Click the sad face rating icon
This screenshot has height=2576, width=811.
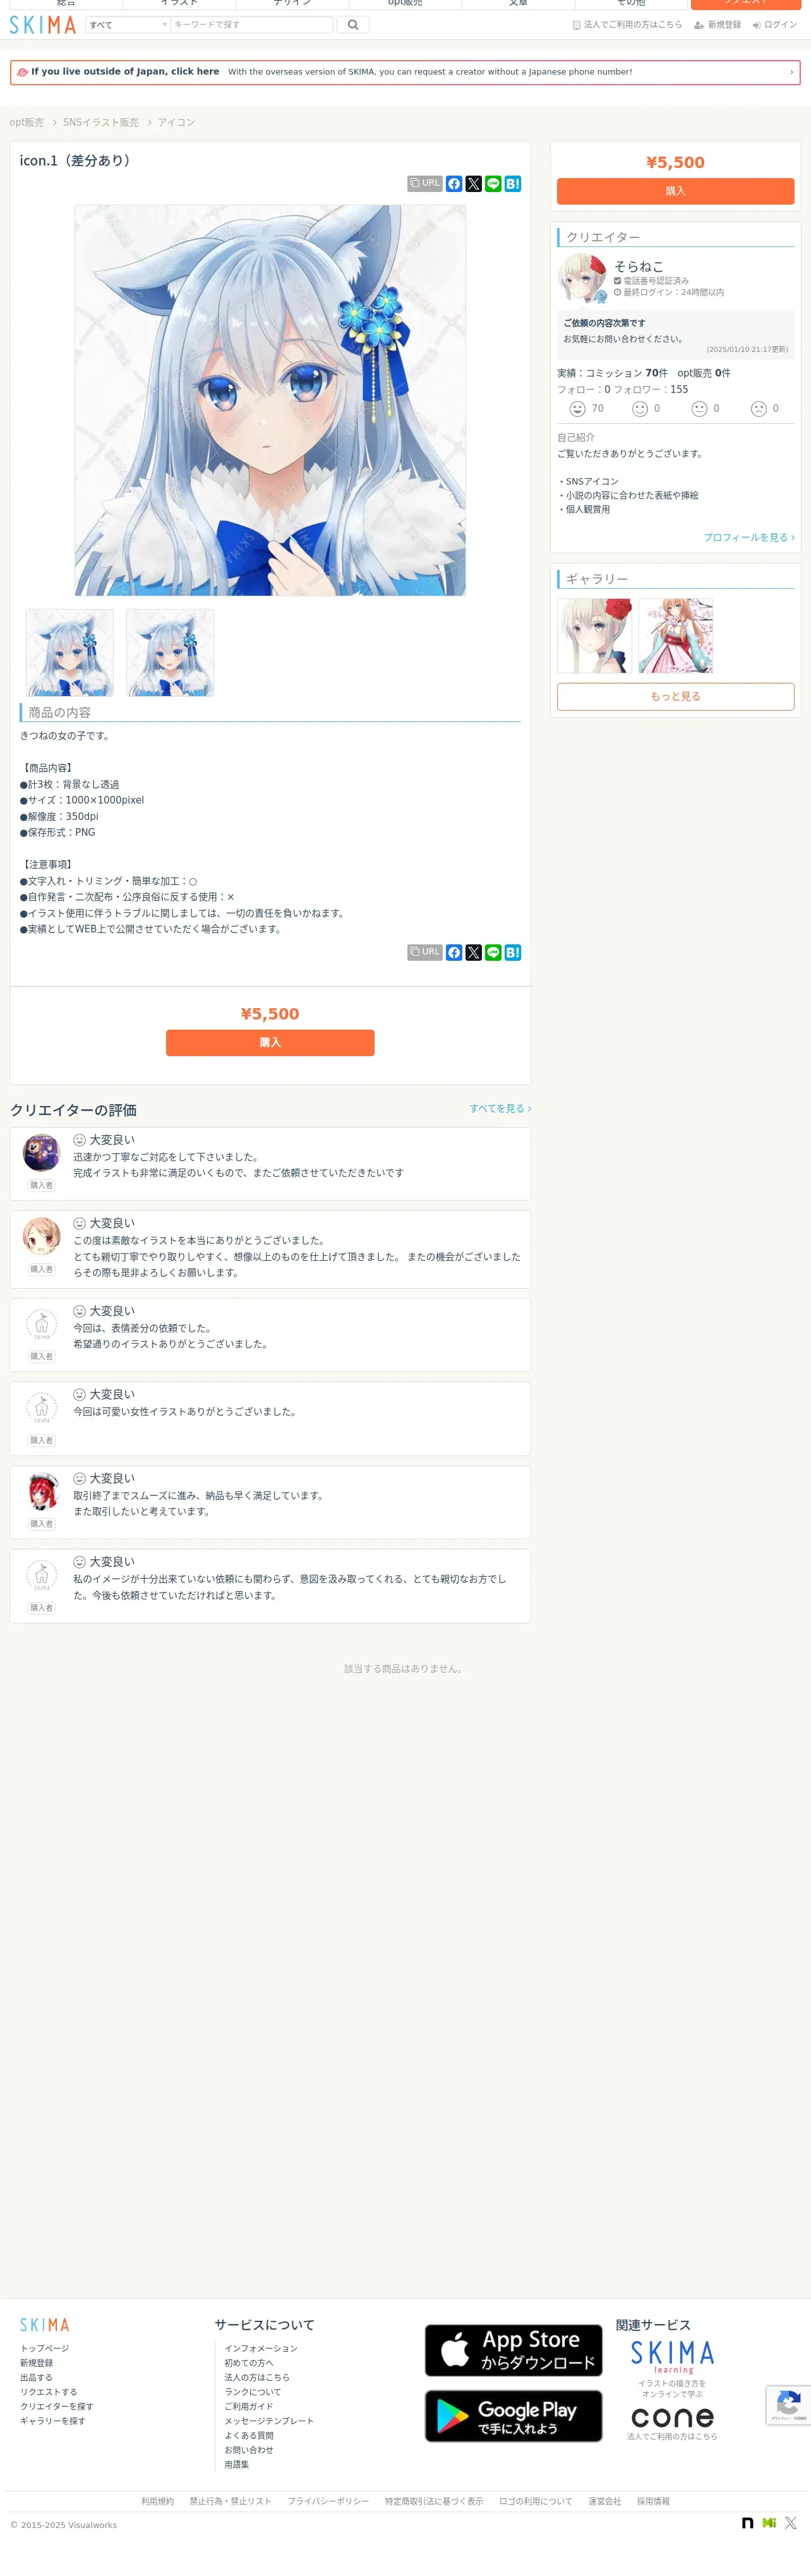(x=759, y=409)
